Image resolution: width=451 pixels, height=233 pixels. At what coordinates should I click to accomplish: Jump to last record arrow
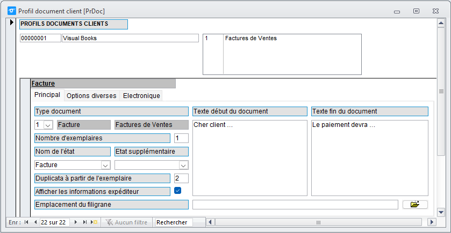pos(84,222)
